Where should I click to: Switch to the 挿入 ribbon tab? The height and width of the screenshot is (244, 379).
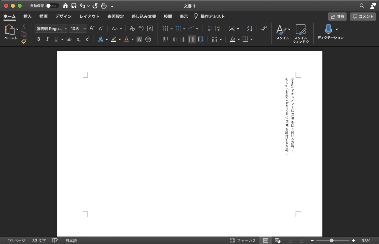[27, 16]
